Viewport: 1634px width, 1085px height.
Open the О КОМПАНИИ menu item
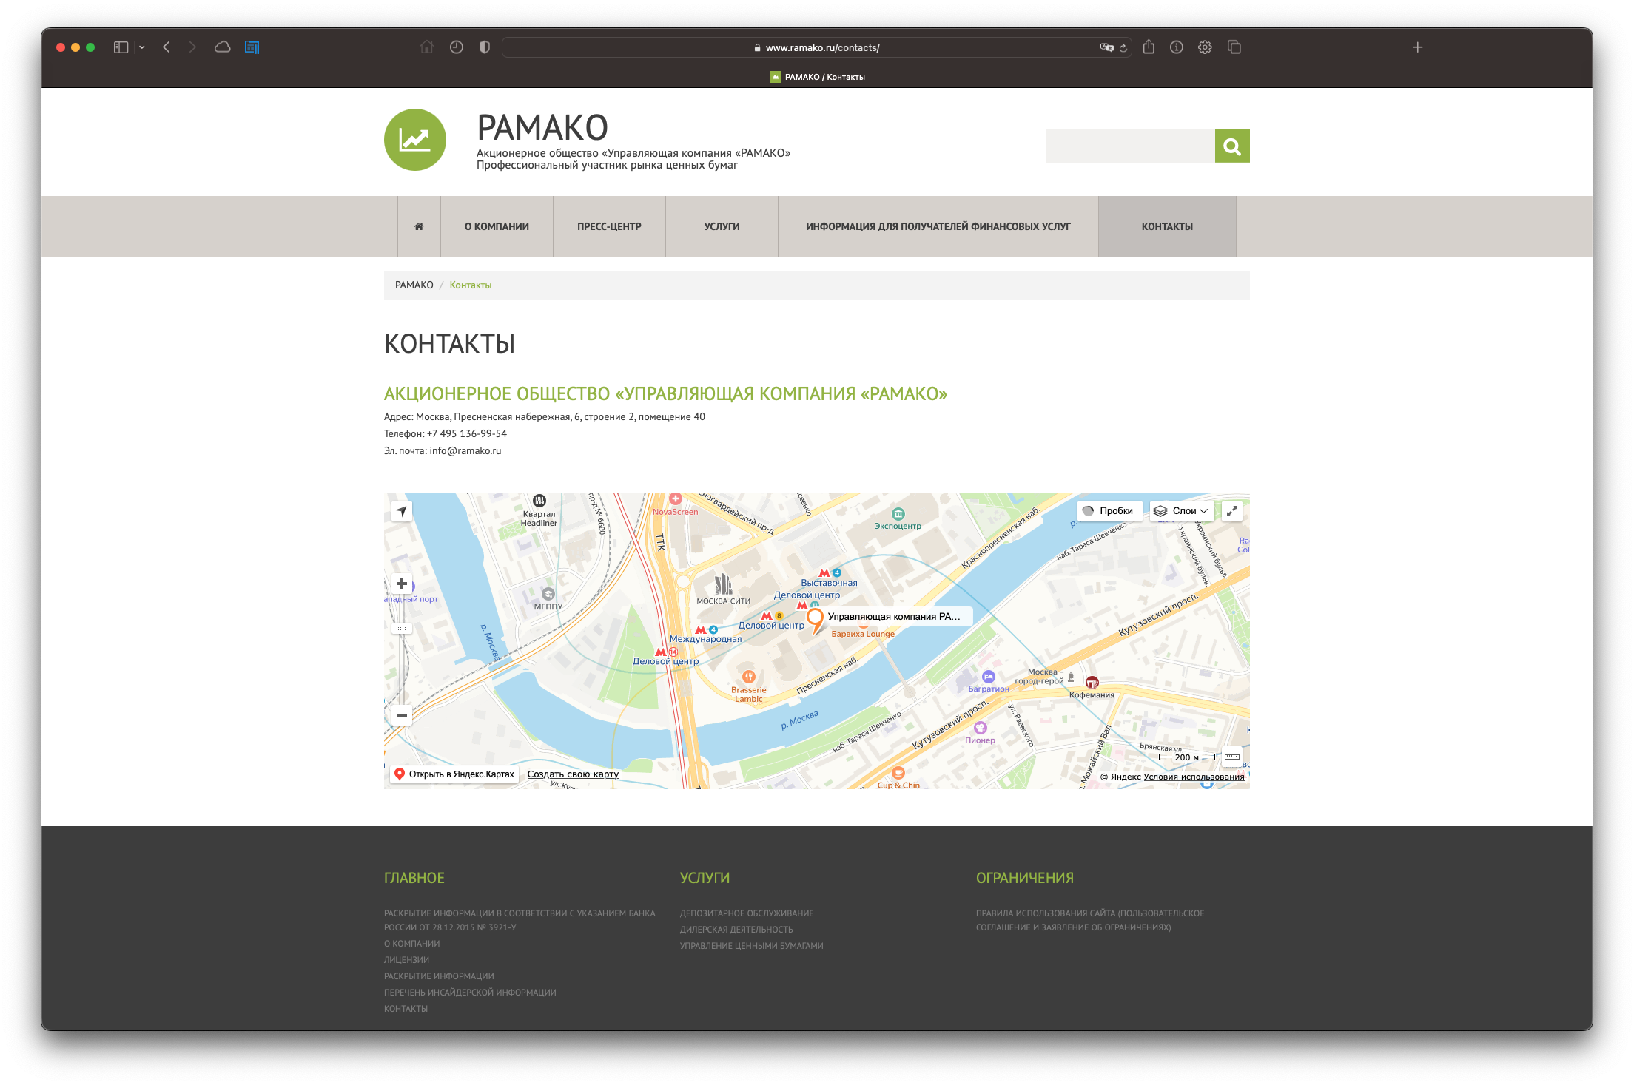click(x=497, y=226)
